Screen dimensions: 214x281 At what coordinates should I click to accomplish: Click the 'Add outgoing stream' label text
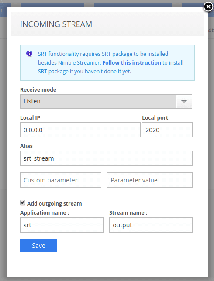click(x=54, y=204)
